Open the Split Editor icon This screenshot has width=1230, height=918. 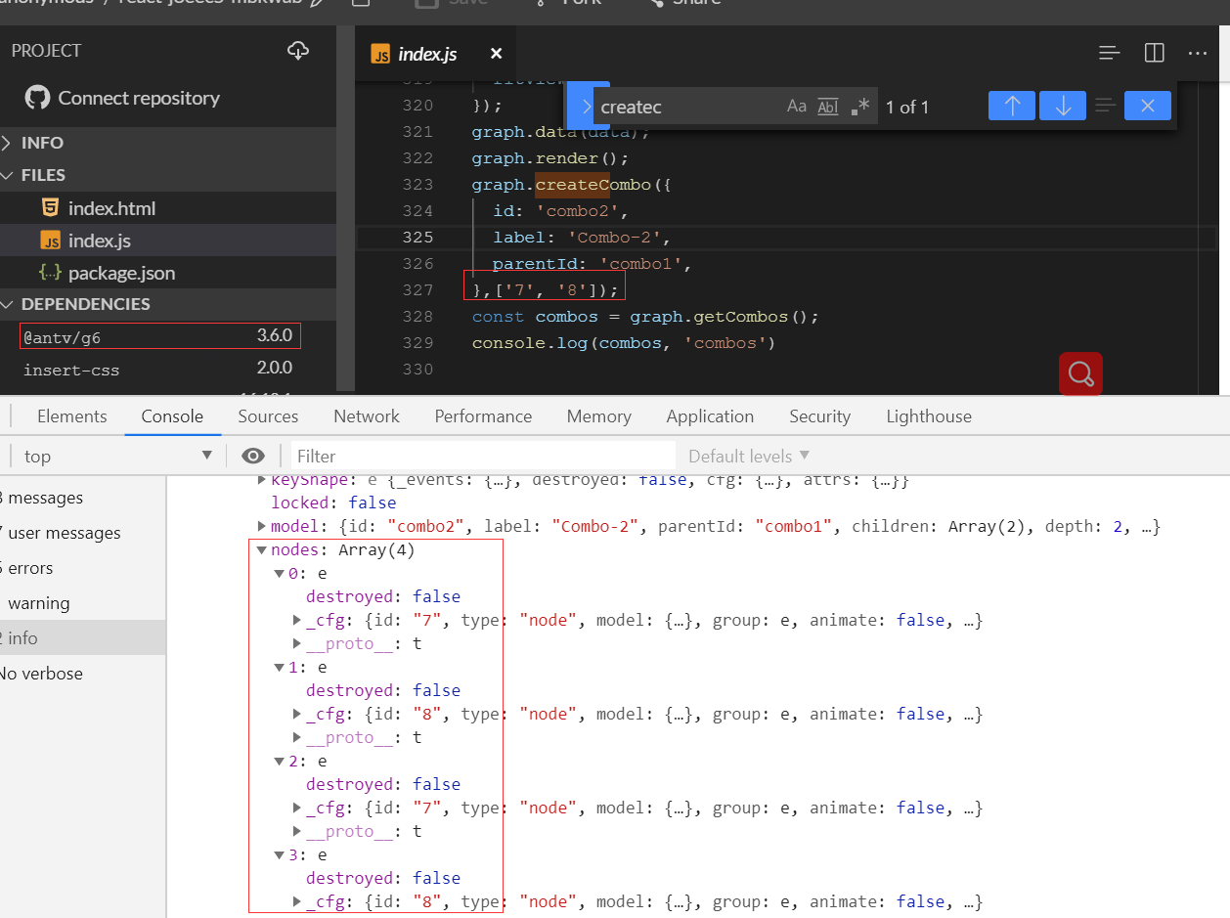[x=1154, y=53]
